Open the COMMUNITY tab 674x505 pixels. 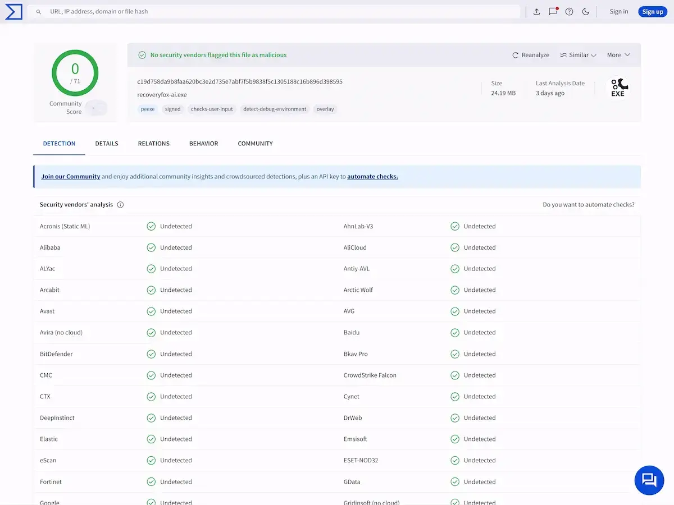pyautogui.click(x=255, y=144)
